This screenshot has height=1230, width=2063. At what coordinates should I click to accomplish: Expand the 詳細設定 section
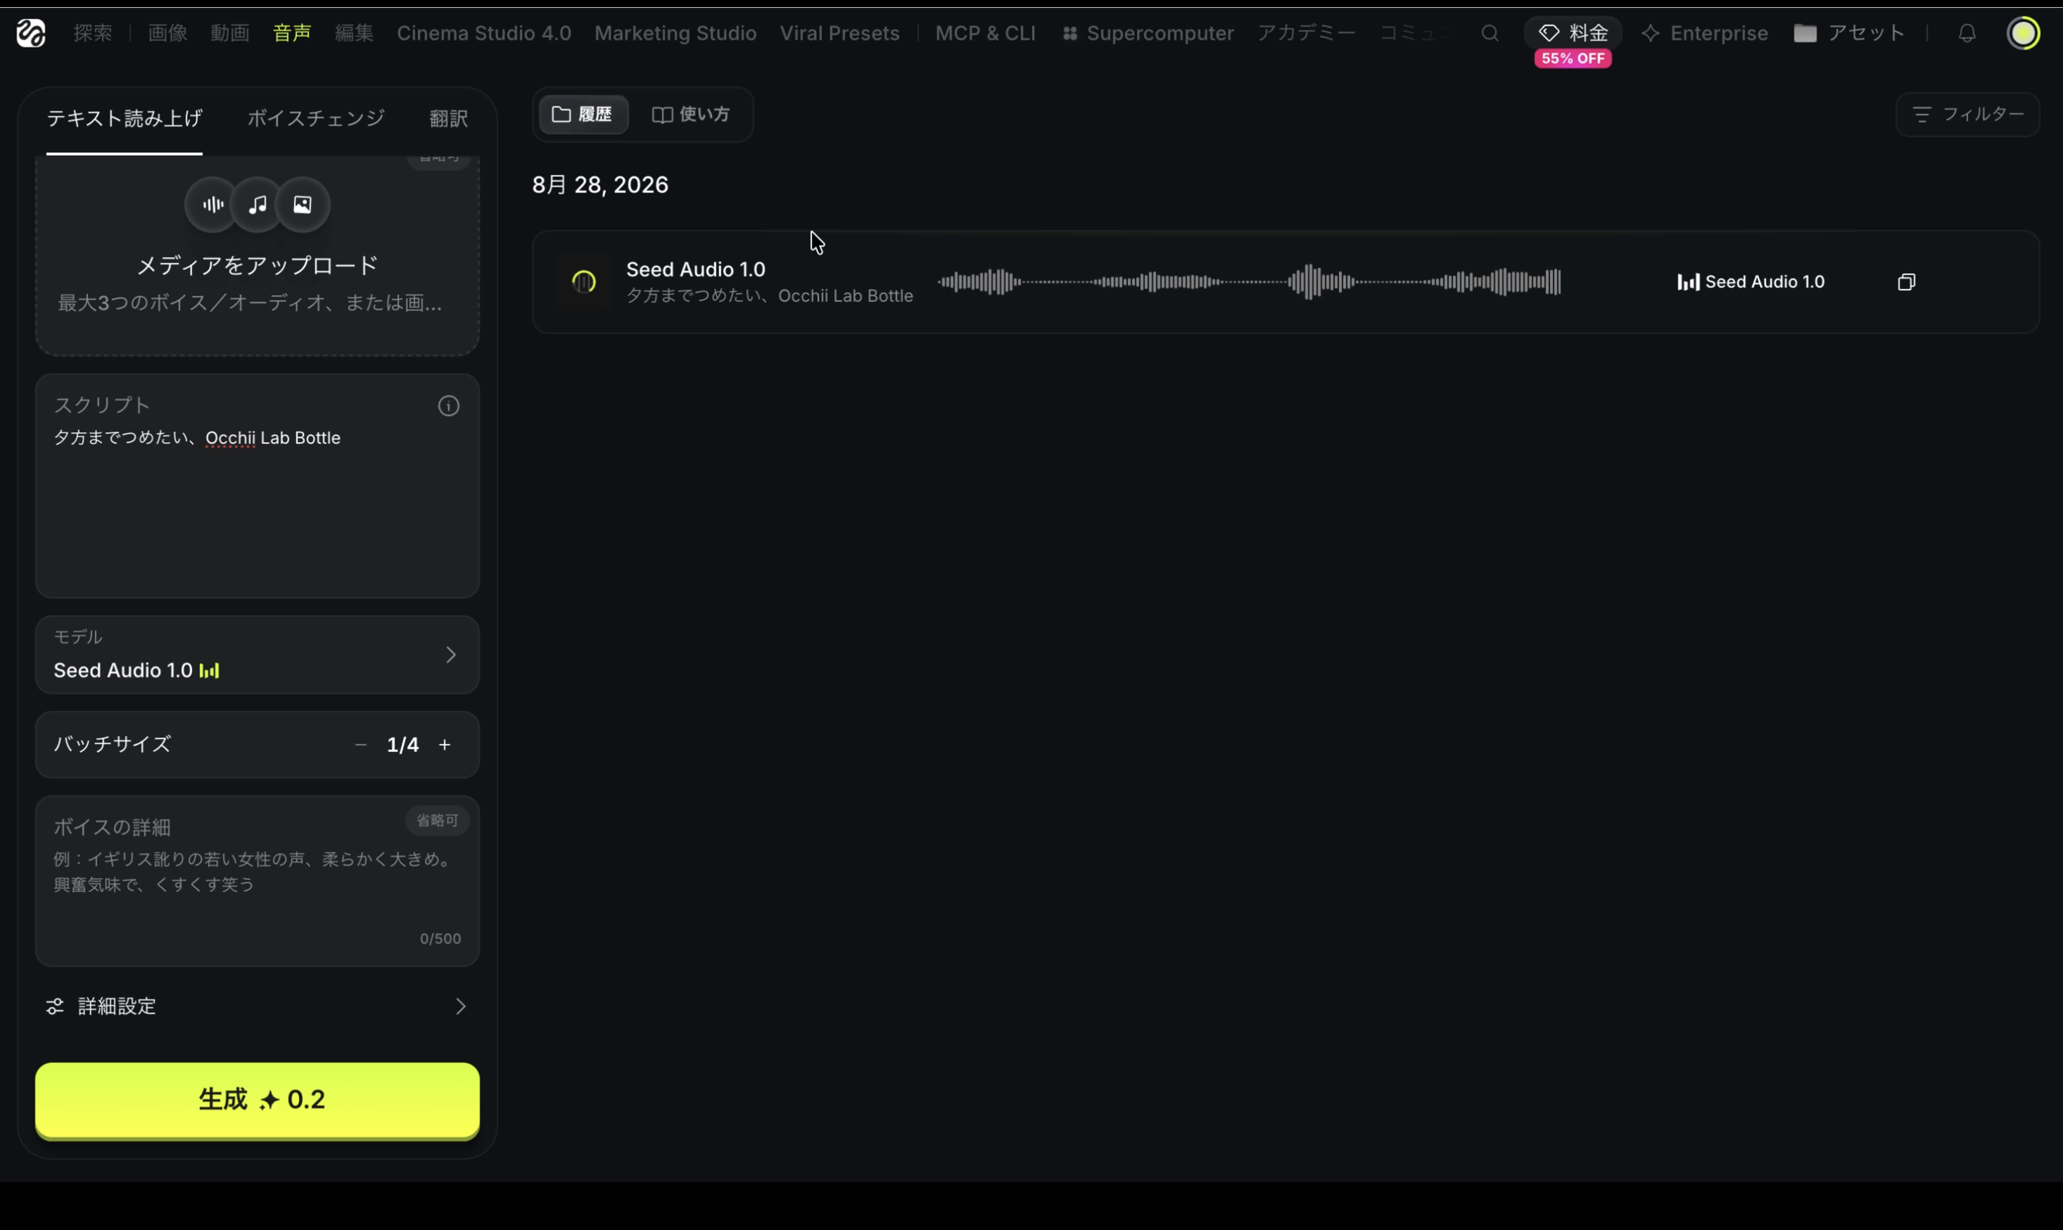point(257,1006)
